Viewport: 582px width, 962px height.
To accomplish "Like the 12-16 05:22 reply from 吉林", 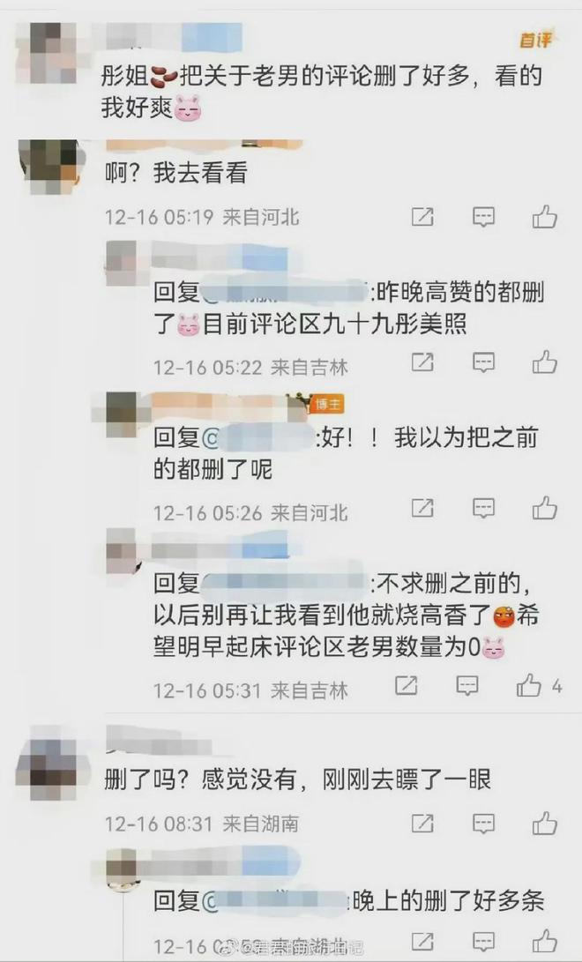I will tap(545, 362).
